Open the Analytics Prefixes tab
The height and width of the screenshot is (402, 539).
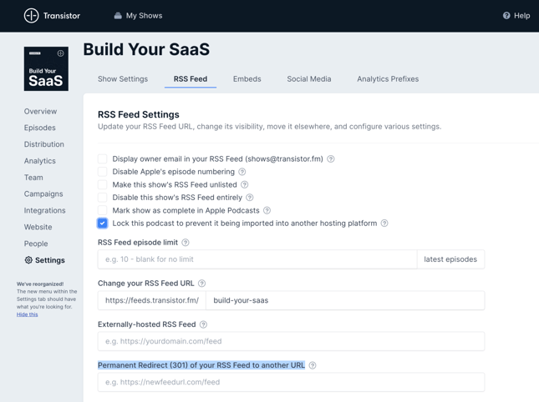click(388, 79)
